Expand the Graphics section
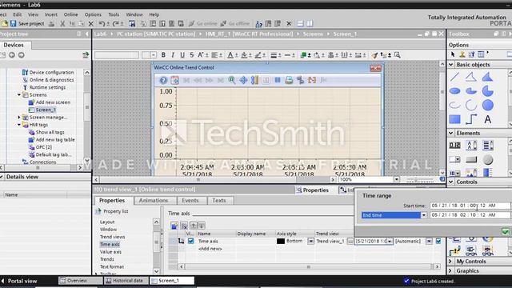Screen dimensions: 512x288 pyautogui.click(x=451, y=270)
